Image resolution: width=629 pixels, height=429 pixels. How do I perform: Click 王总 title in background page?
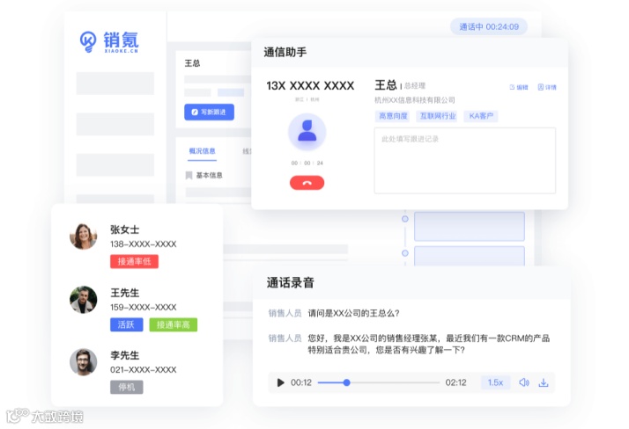[x=192, y=63]
